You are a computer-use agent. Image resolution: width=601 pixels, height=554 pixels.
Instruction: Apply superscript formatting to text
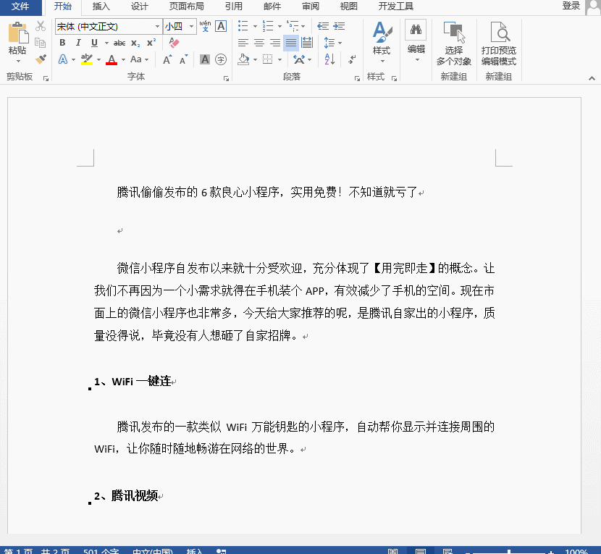pyautogui.click(x=151, y=42)
